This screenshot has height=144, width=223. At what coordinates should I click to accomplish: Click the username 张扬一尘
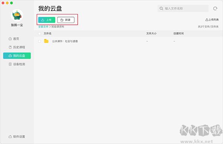click(17, 25)
